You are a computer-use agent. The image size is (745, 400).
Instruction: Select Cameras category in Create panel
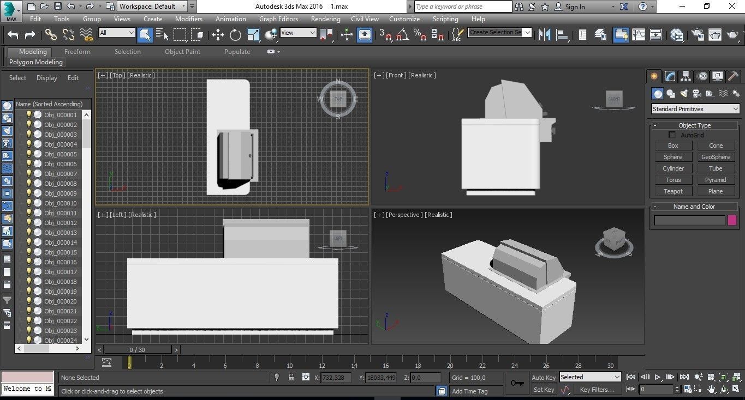click(697, 94)
